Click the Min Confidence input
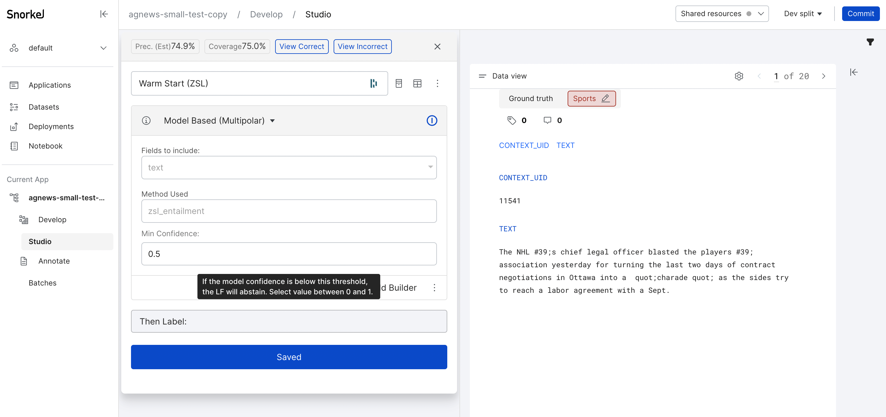The width and height of the screenshot is (886, 417). click(x=289, y=254)
